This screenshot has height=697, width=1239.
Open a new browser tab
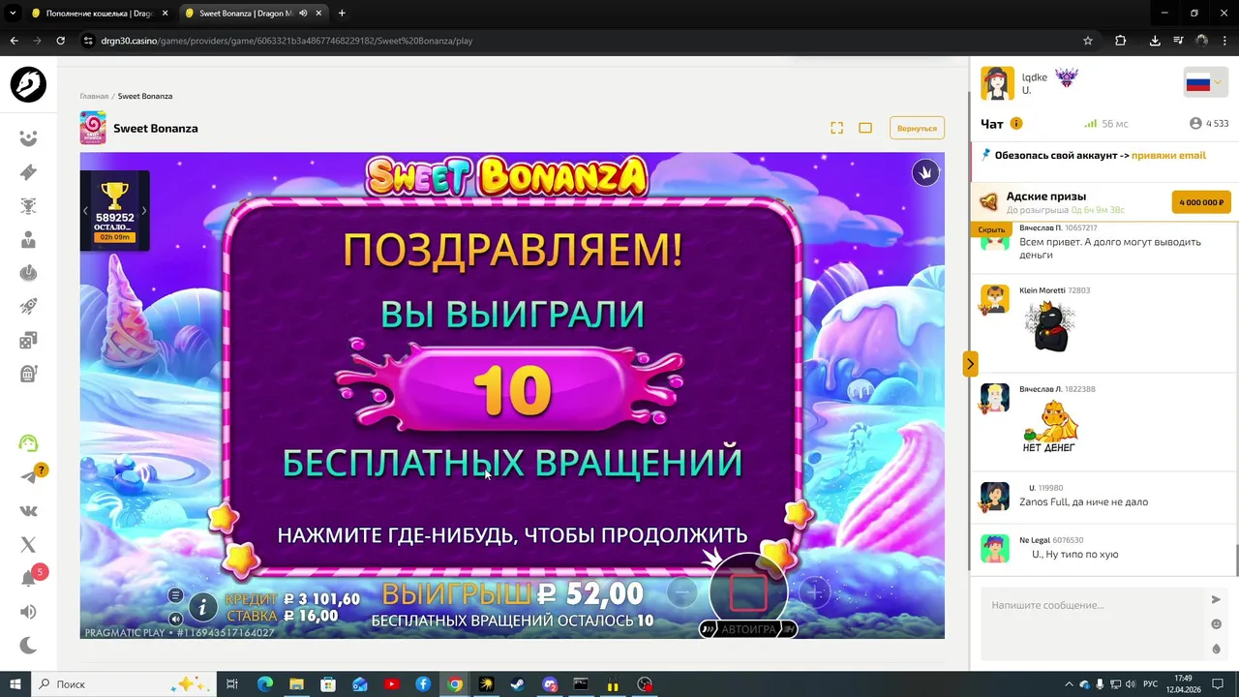tap(342, 14)
